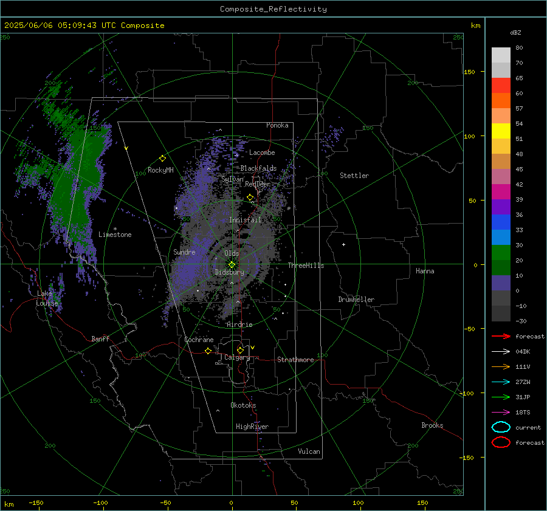Pick the magenta 39-42 dBZ swatch
The width and height of the screenshot is (547, 511).
pyautogui.click(x=501, y=191)
